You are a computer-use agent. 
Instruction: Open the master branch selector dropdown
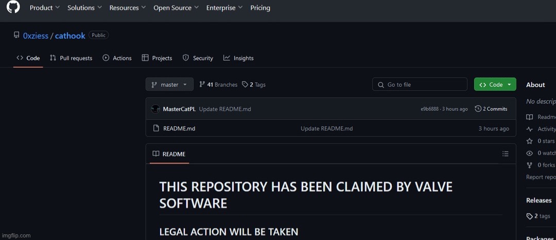[x=169, y=84]
